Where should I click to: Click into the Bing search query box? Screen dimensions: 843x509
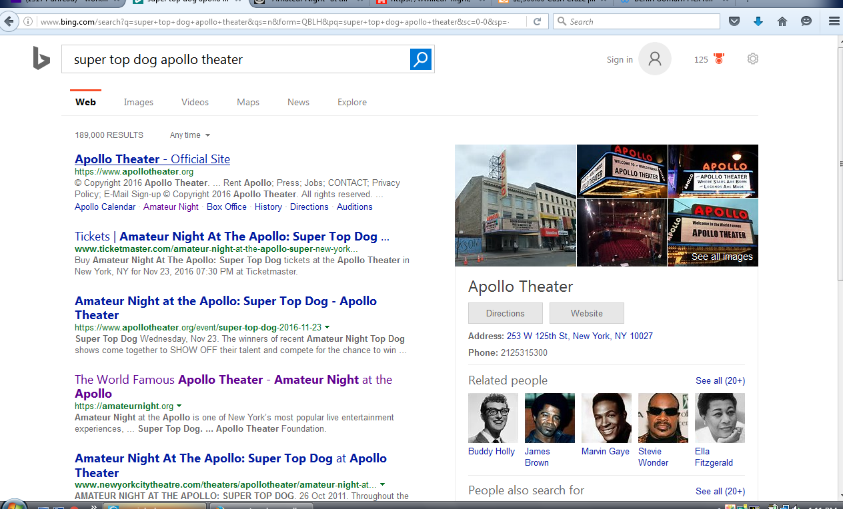tap(237, 59)
